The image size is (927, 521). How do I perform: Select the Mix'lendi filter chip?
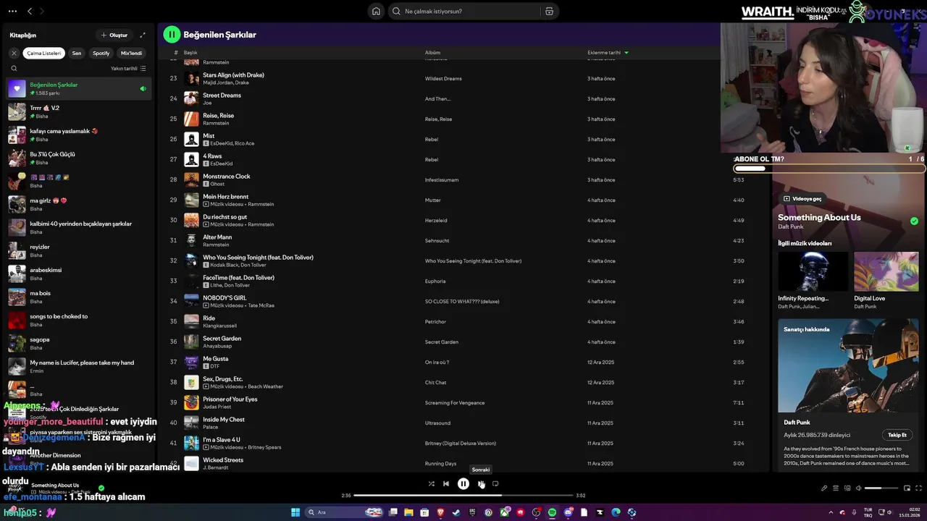(131, 53)
